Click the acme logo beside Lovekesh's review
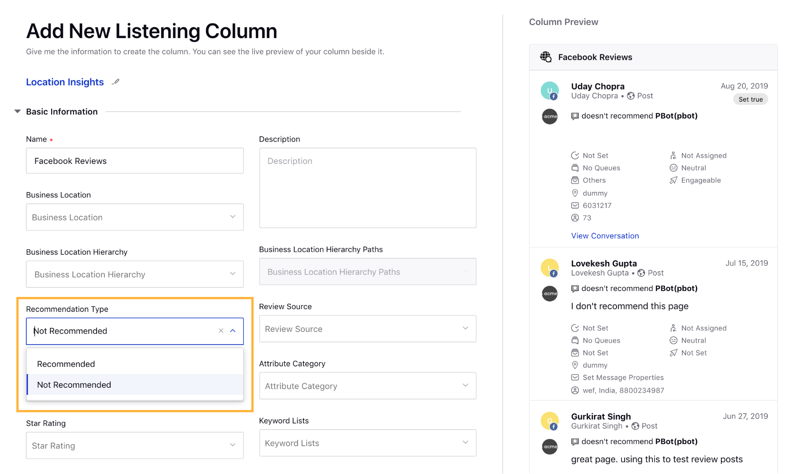Screen dimensions: 803x474 (x=550, y=294)
